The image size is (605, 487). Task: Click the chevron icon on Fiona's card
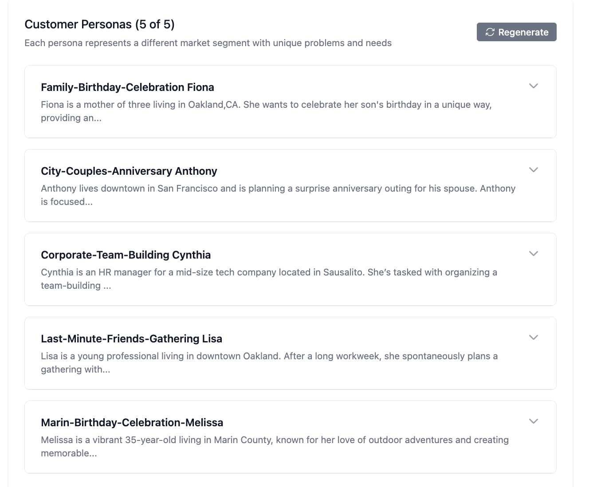tap(534, 86)
